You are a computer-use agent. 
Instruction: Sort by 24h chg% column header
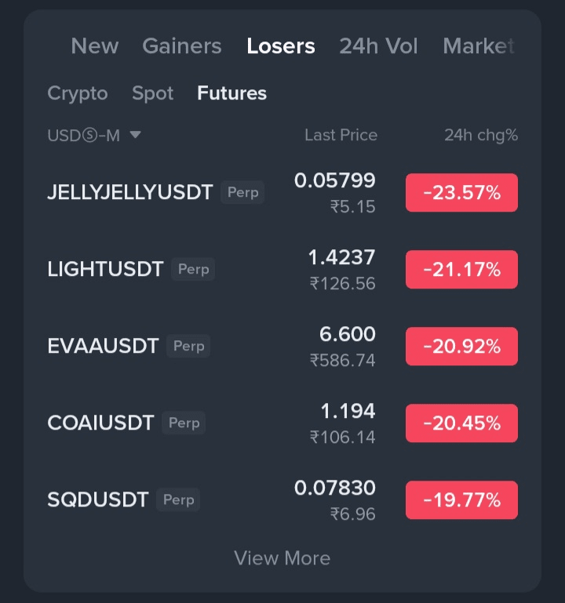[481, 135]
